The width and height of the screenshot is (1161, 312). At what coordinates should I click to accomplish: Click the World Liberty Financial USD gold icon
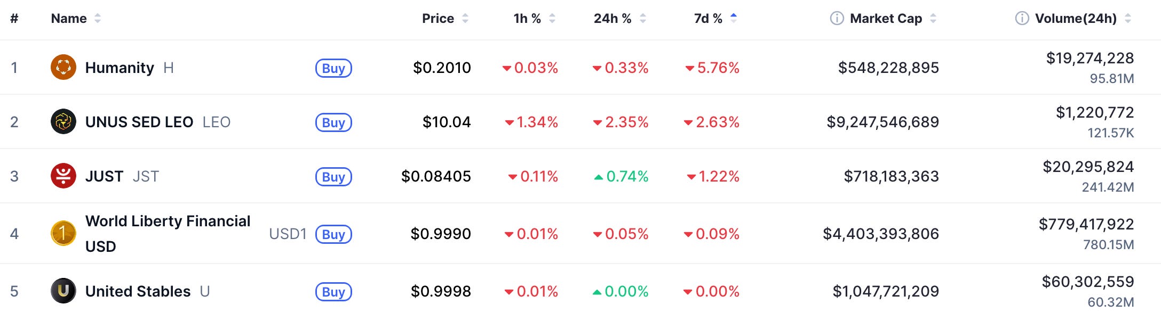63,233
